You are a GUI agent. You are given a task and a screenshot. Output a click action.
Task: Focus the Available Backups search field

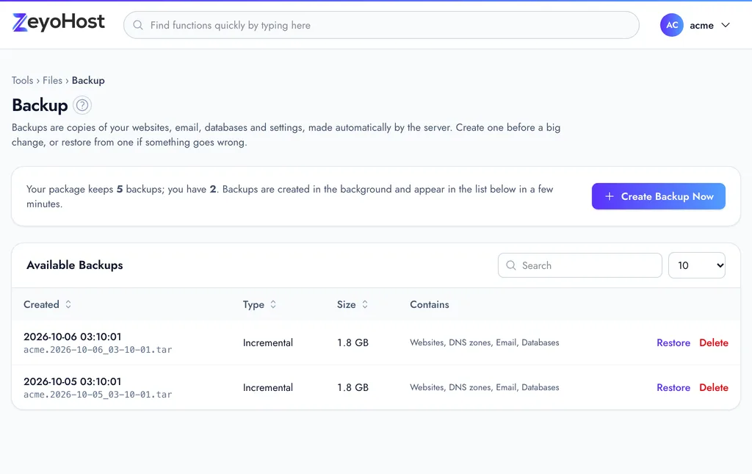pos(580,265)
